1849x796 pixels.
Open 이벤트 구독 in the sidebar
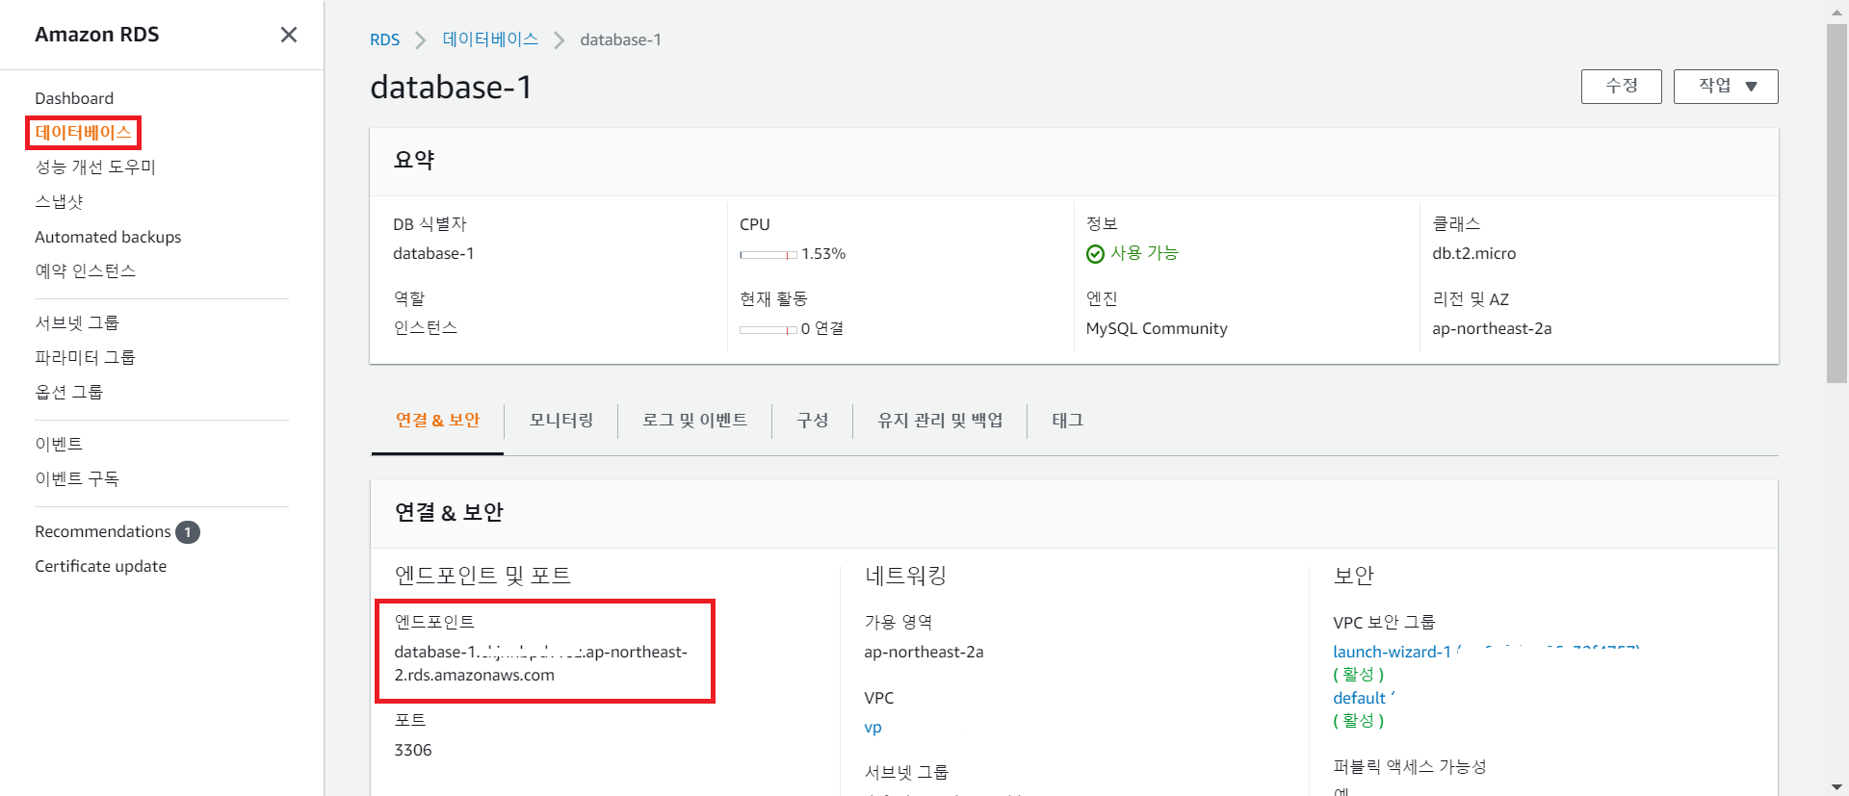coord(77,479)
